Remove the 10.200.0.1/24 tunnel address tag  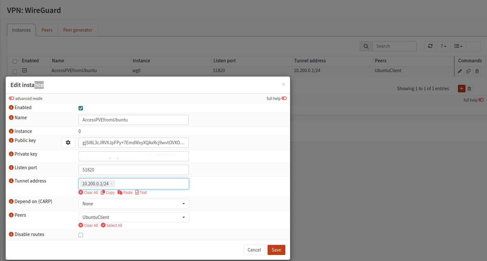111,184
